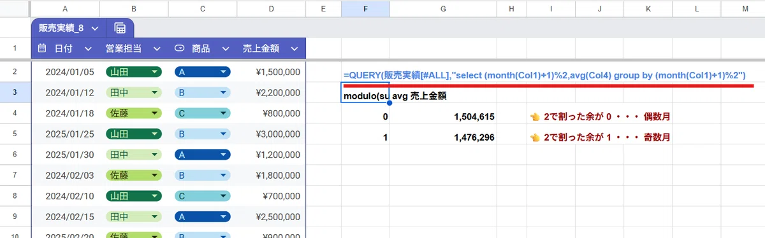This screenshot has height=238, width=765.
Task: Select the ¥1,500,000 amount cell
Action: pyautogui.click(x=272, y=72)
